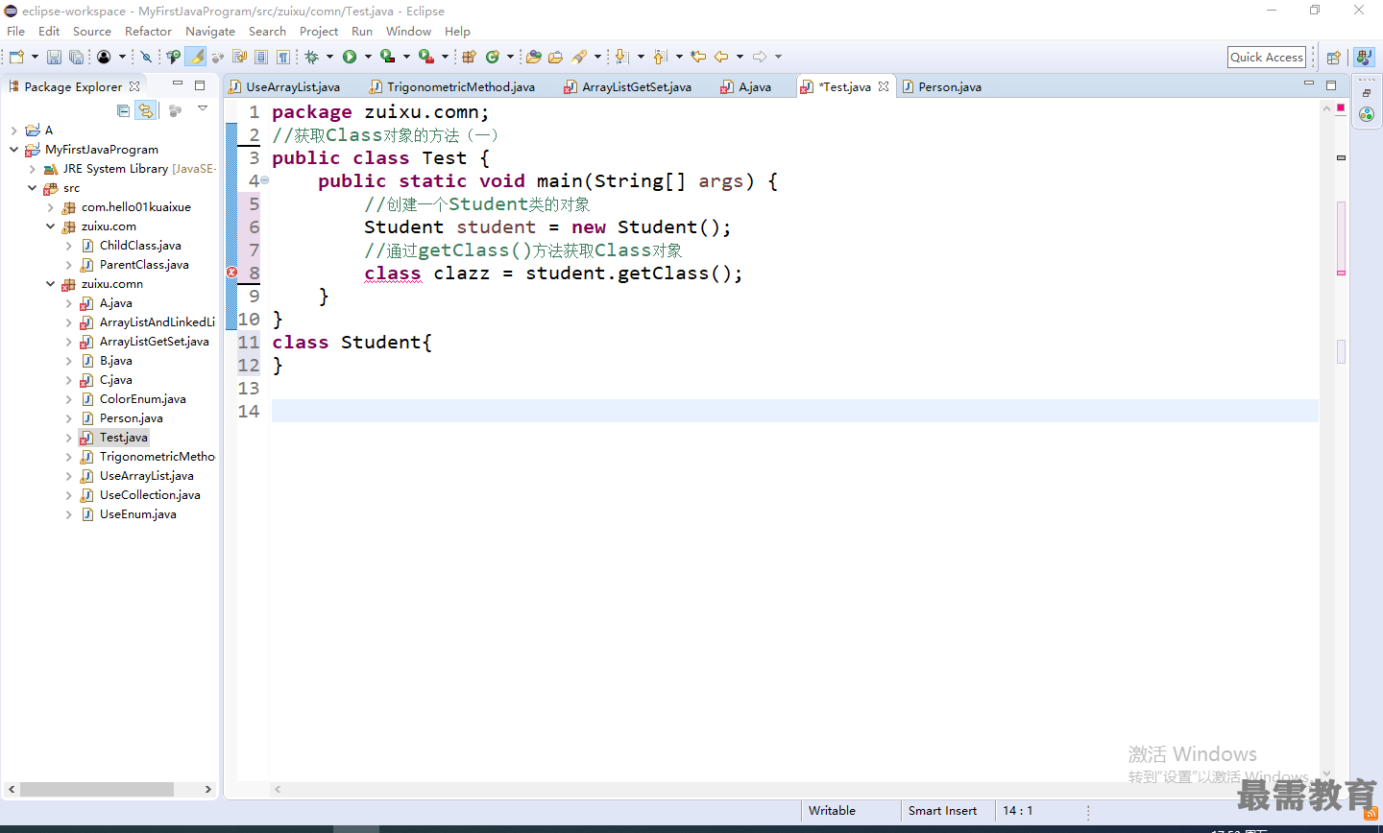
Task: Click the Writable status entry
Action: point(832,811)
